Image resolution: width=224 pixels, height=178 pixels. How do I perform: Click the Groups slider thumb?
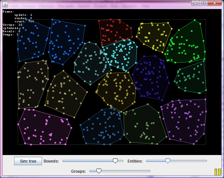pos(99,170)
